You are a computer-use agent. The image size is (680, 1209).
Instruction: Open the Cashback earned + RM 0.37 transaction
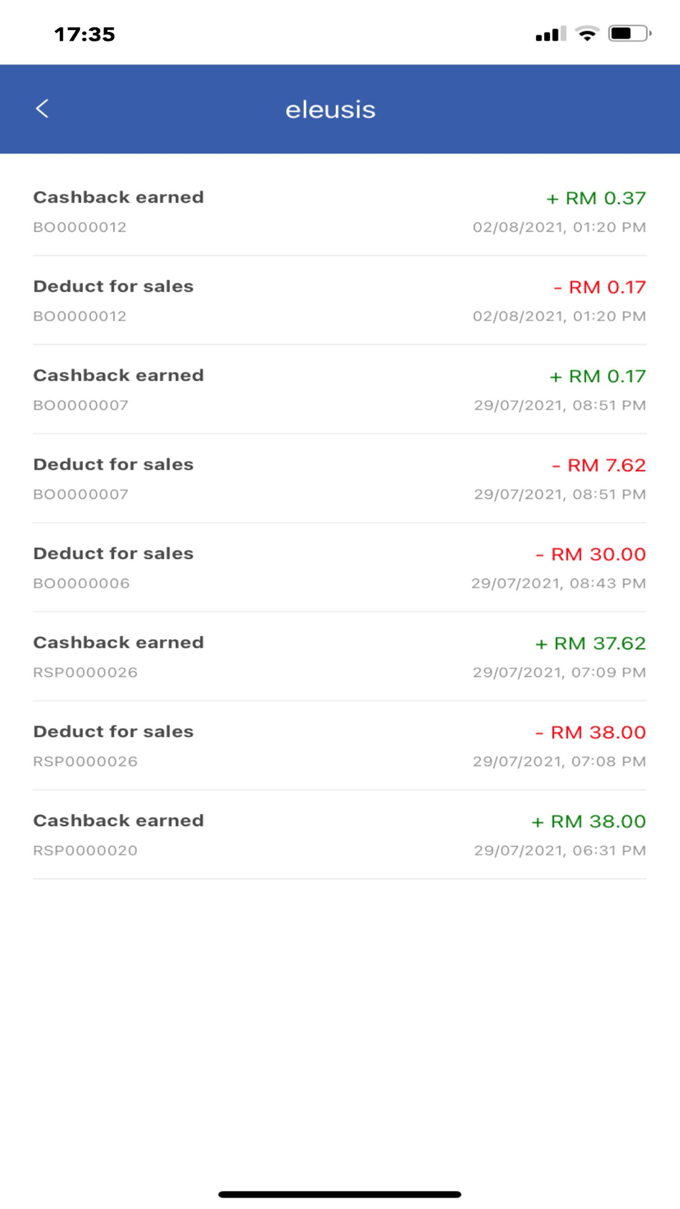[339, 211]
